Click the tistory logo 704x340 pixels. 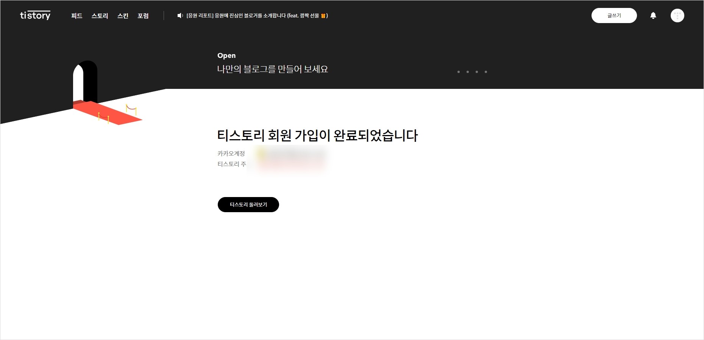pos(35,16)
